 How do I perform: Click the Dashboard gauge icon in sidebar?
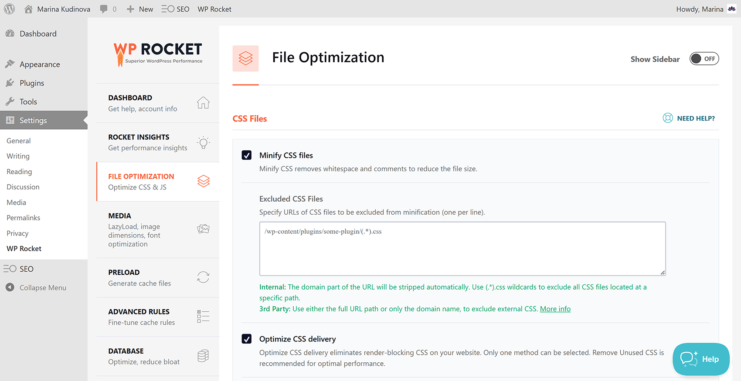[10, 34]
